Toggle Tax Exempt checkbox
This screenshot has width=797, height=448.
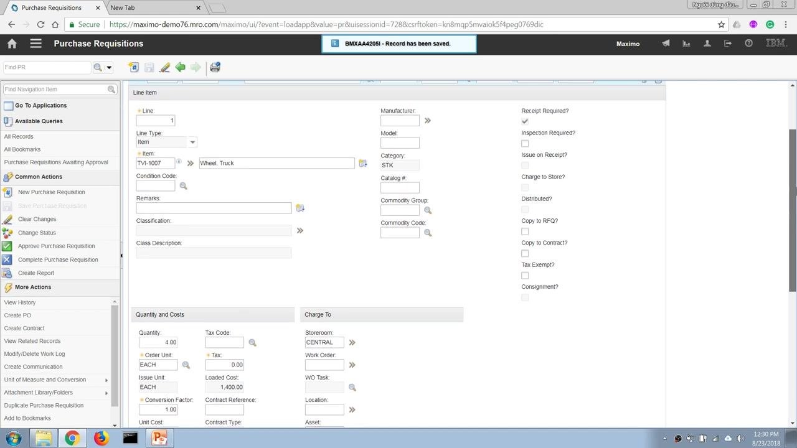(525, 276)
